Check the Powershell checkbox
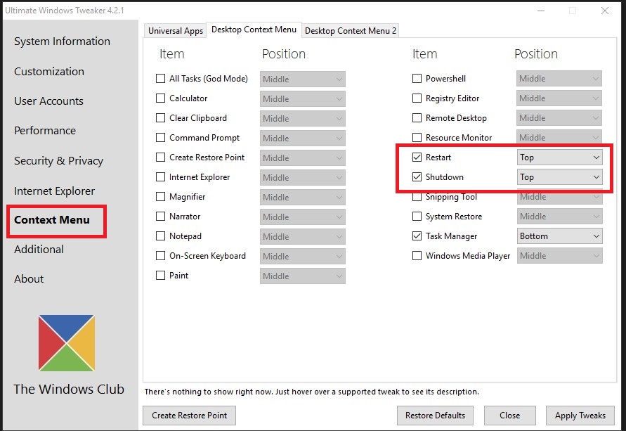This screenshot has width=626, height=431. click(417, 78)
